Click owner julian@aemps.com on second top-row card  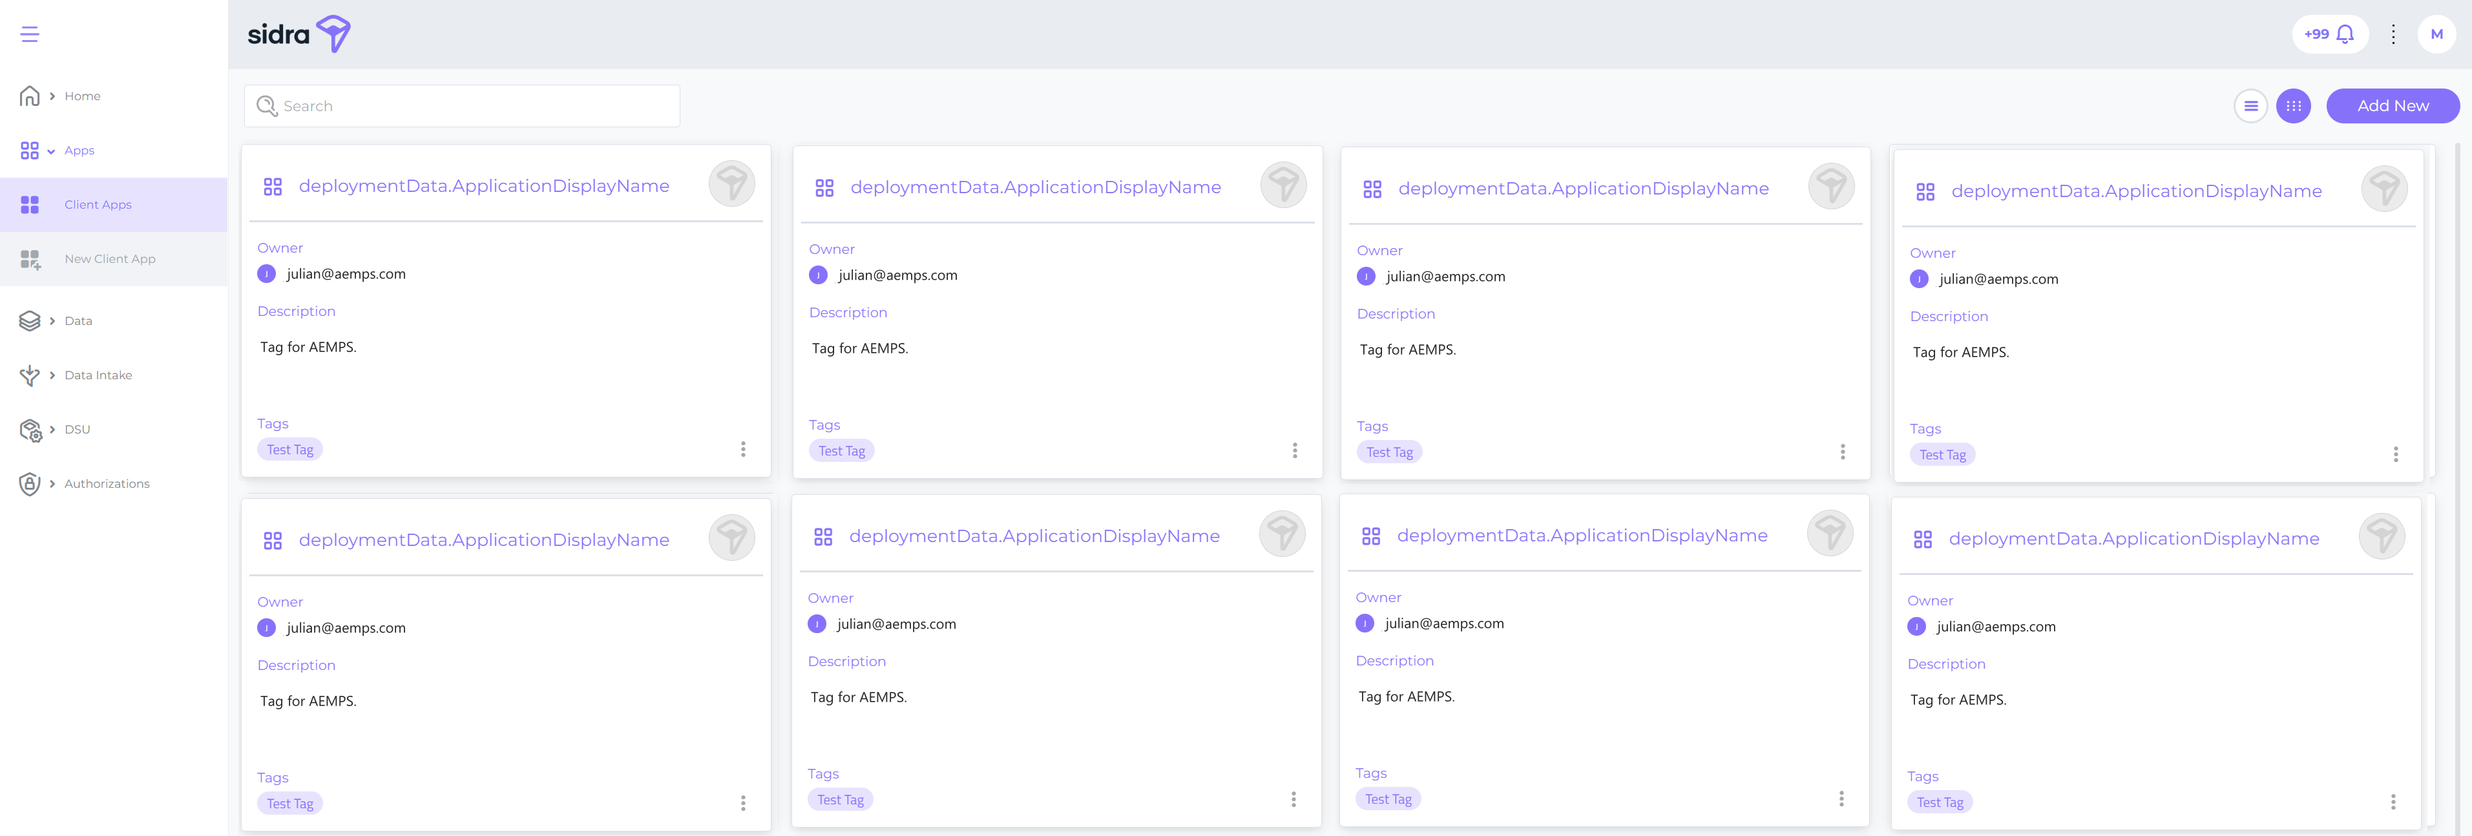click(897, 275)
